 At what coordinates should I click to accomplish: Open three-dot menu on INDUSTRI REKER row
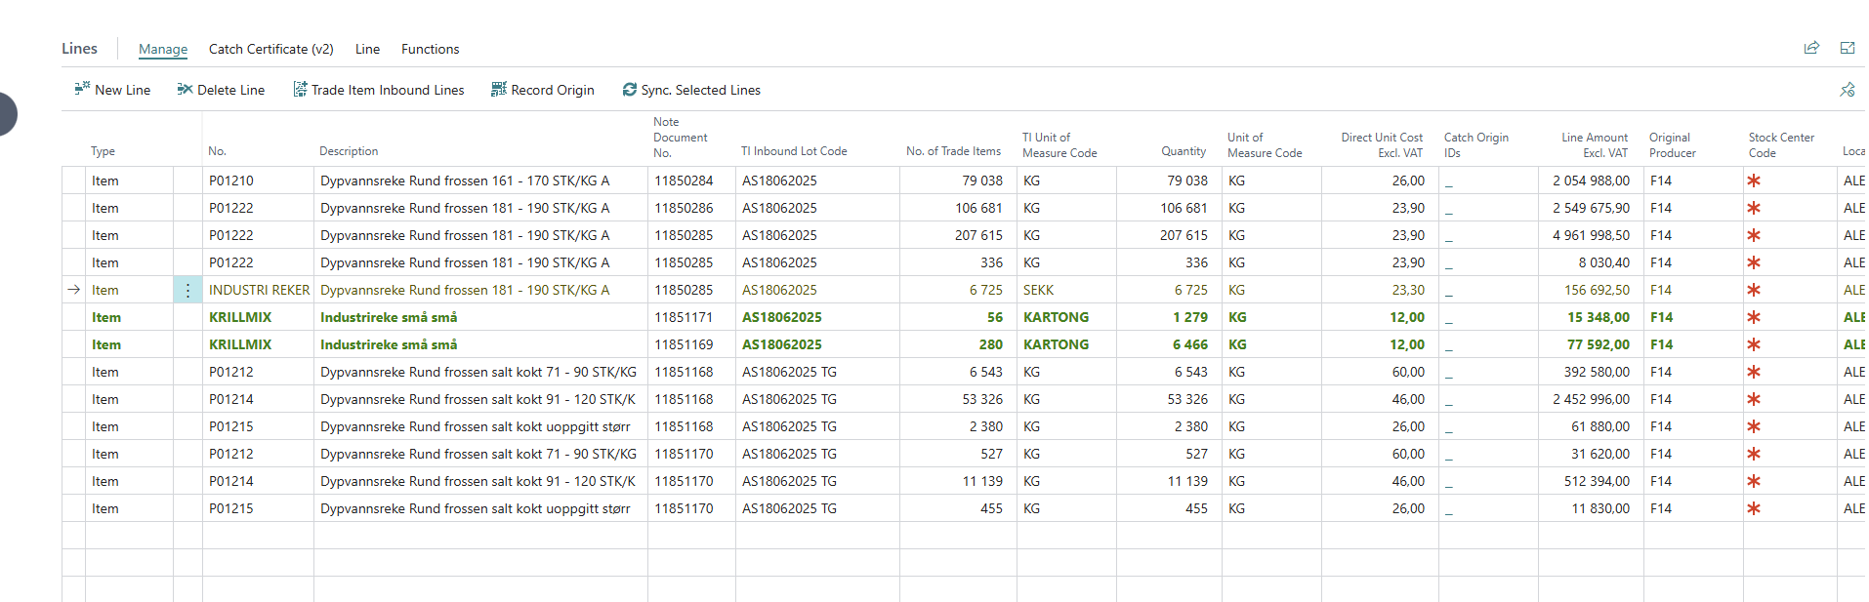[188, 291]
